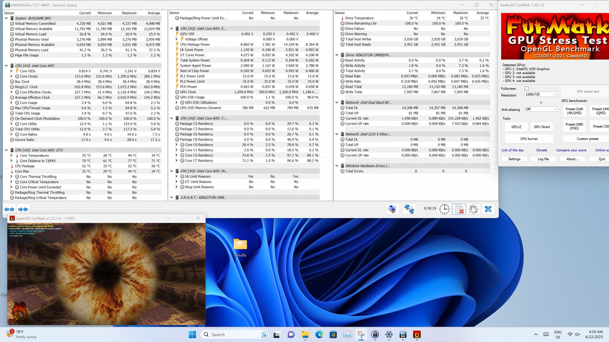
Task: Open the Anti-aliasing dropdown
Action: pos(541,109)
